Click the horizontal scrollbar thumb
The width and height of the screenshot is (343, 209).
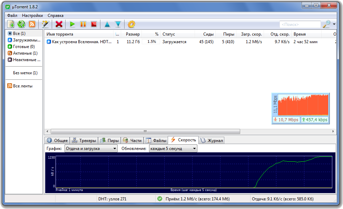pyautogui.click(x=145, y=132)
